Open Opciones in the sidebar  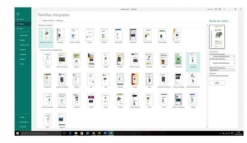23,127
